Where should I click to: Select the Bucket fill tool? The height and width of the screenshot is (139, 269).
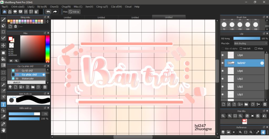pos(3,59)
